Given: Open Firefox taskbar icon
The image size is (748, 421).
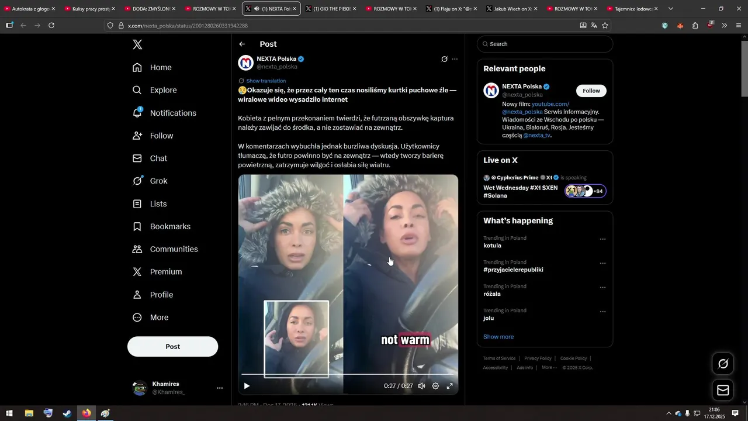Looking at the screenshot, I should pos(86,413).
